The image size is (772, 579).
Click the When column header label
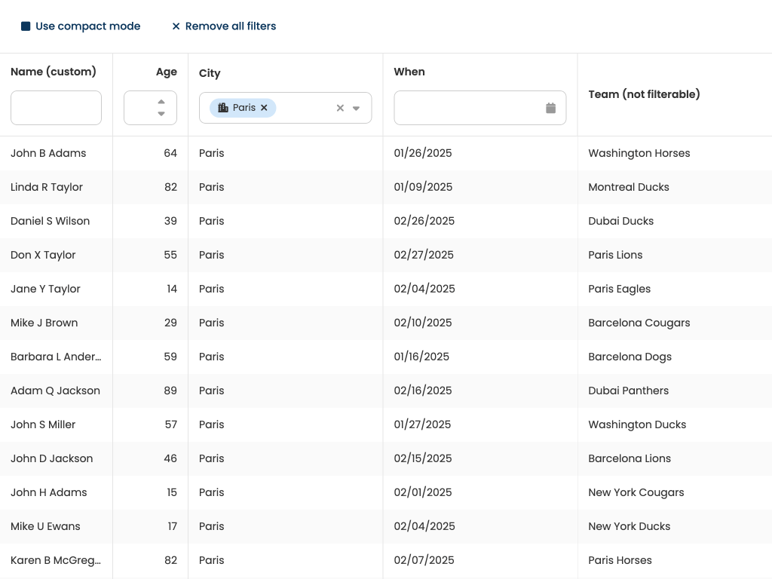click(x=409, y=72)
